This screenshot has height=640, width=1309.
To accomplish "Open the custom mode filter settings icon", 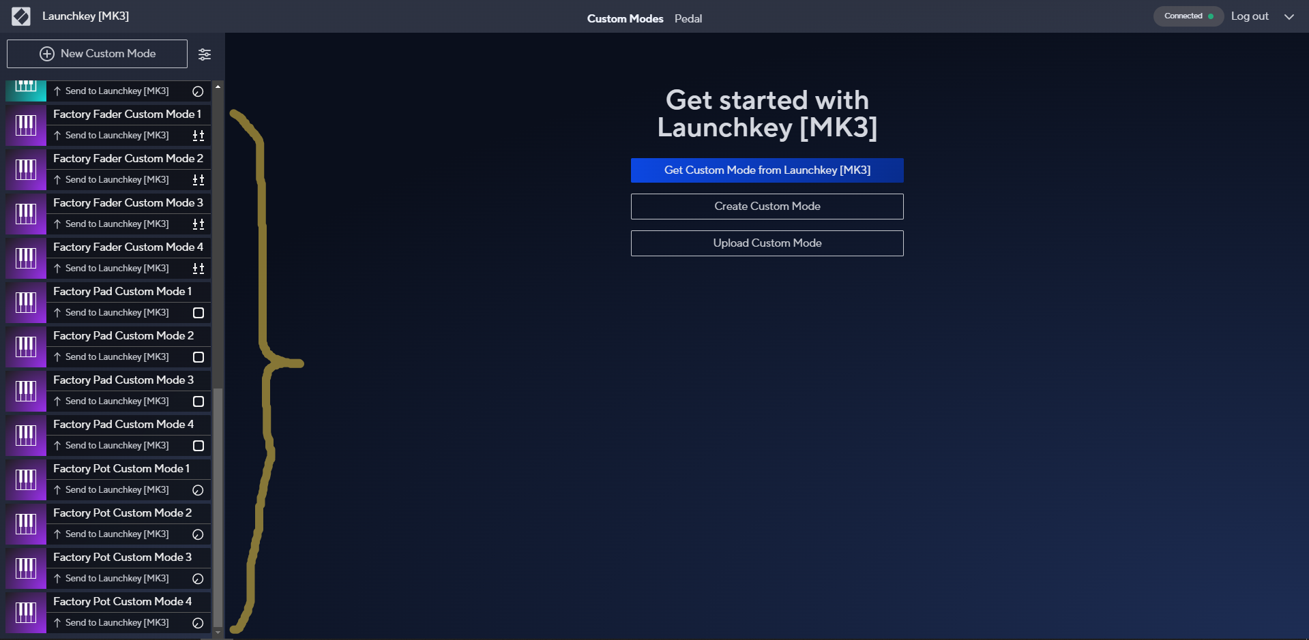I will 205,55.
